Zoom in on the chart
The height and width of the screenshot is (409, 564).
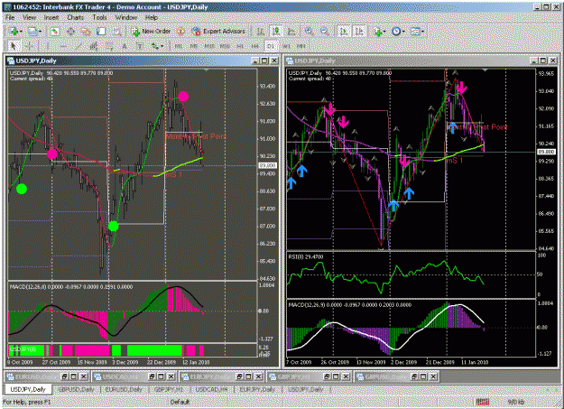tap(309, 32)
